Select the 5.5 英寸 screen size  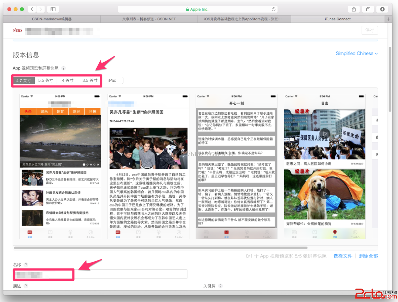coord(46,81)
